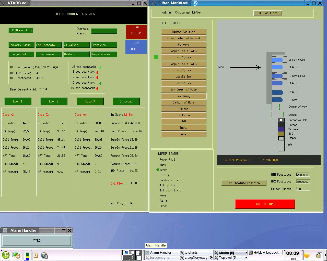Open the Loop 1 display button
Viewport: 327px width, 261px height.
pos(18,101)
